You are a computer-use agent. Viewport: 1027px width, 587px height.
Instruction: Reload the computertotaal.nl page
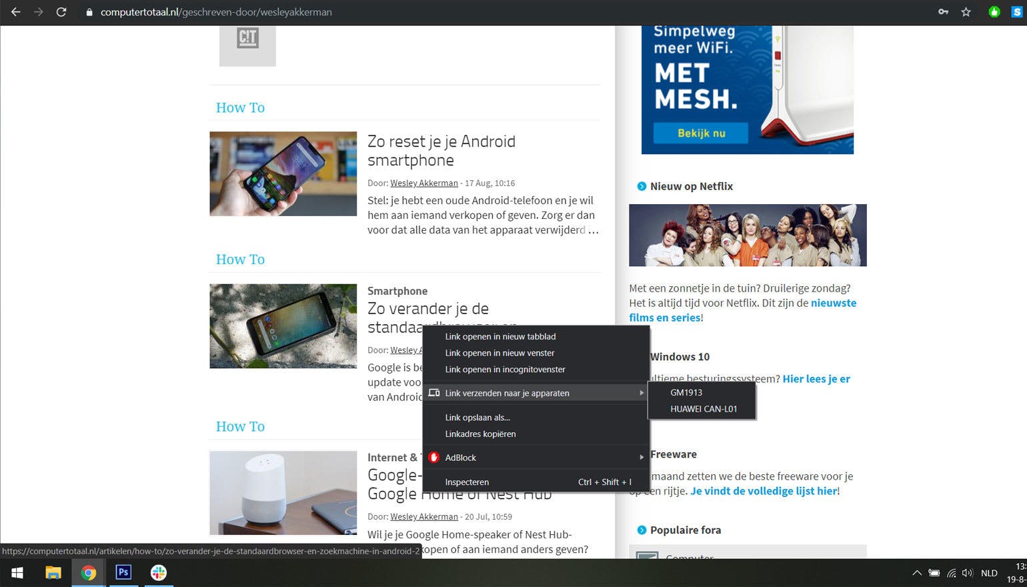61,12
